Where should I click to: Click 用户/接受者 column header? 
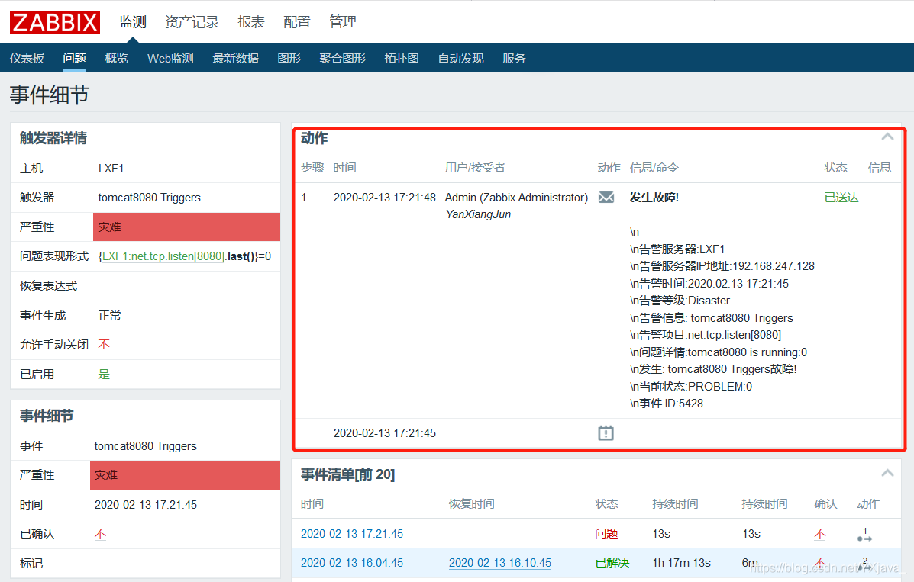click(475, 168)
